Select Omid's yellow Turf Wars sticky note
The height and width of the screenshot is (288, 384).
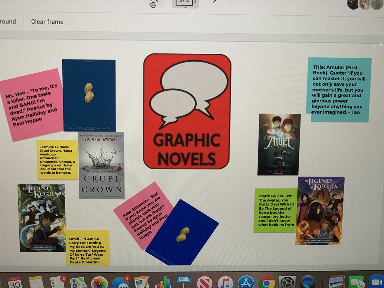click(x=88, y=248)
